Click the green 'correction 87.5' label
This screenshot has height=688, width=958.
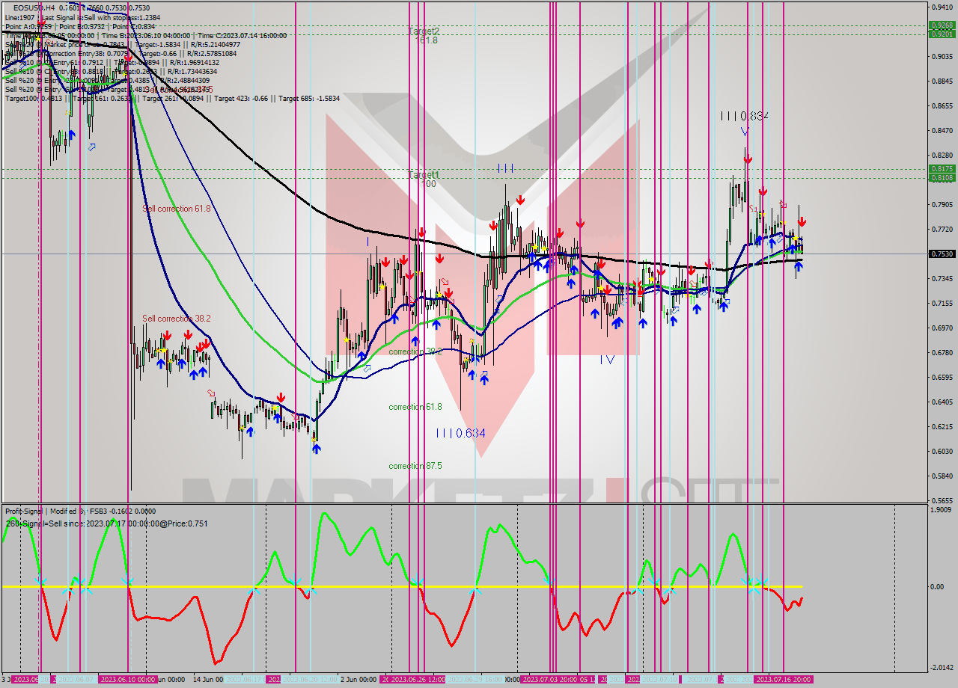[x=415, y=466]
